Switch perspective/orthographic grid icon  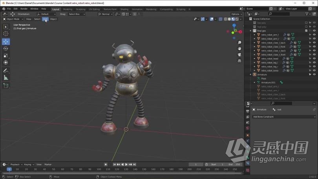[x=239, y=61]
